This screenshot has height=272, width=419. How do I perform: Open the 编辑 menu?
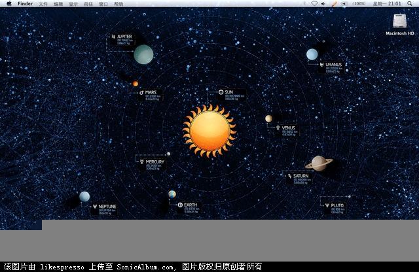[58, 4]
